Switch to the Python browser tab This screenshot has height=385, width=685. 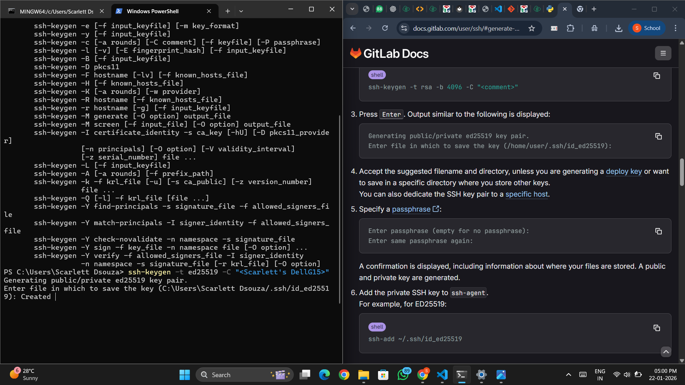pyautogui.click(x=550, y=9)
